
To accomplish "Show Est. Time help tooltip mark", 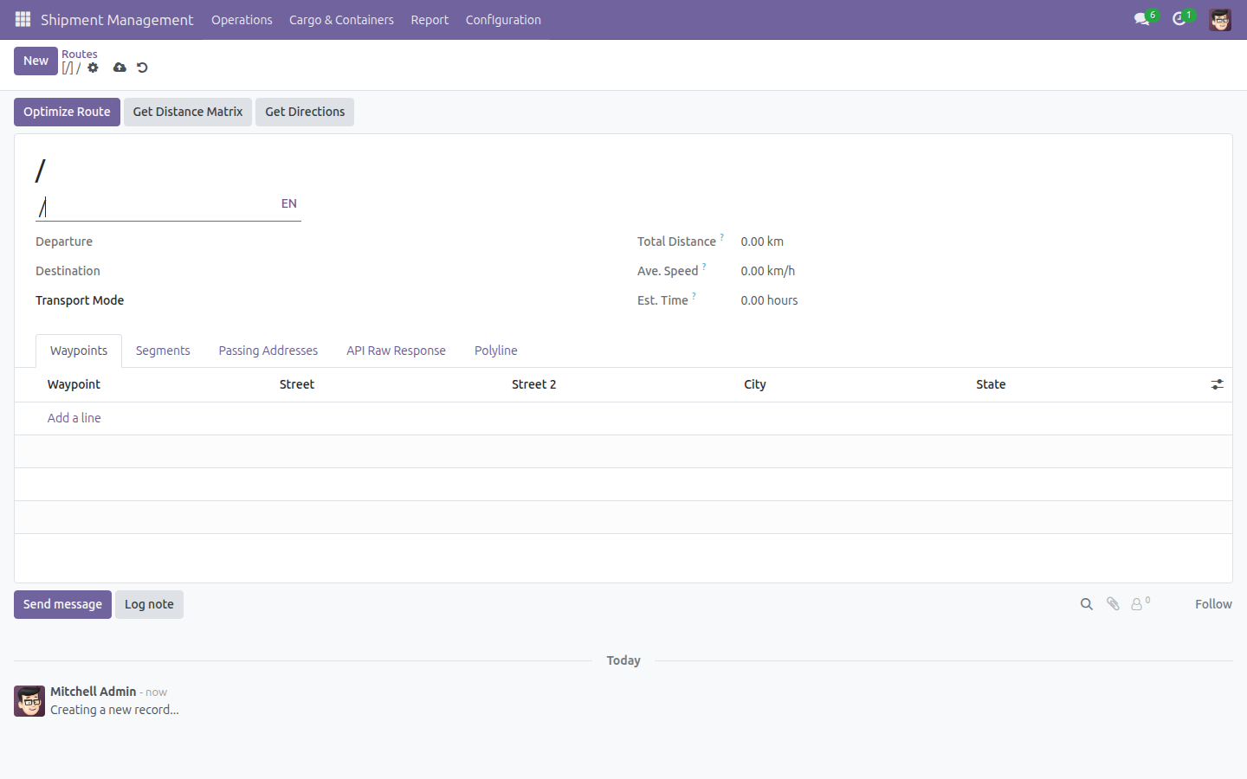I will point(694,295).
